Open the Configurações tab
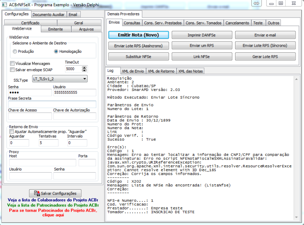304x225 pixels. [17, 14]
